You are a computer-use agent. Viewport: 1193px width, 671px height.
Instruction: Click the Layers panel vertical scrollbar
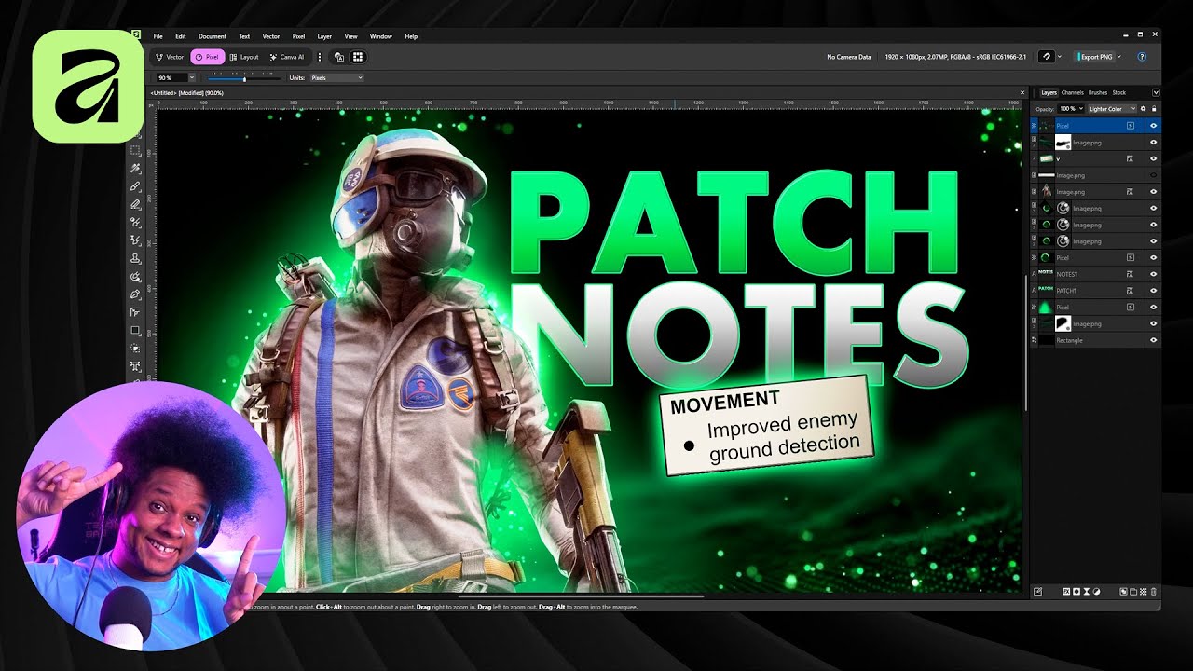pos(1026,340)
